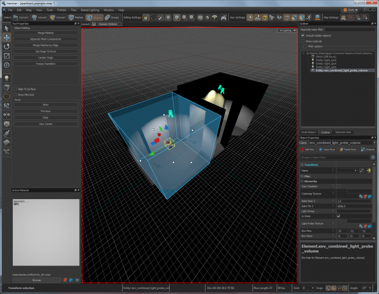Click the Center Origin button

click(x=46, y=57)
